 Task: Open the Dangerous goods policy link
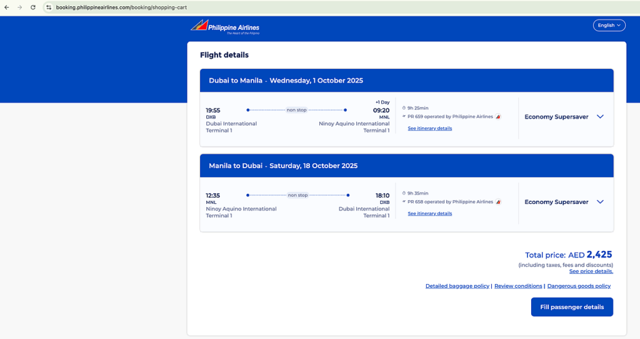click(579, 286)
